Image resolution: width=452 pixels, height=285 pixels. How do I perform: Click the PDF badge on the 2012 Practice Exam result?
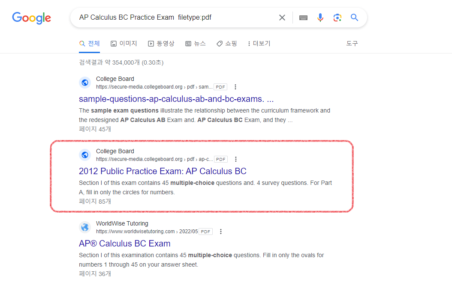[x=221, y=159]
